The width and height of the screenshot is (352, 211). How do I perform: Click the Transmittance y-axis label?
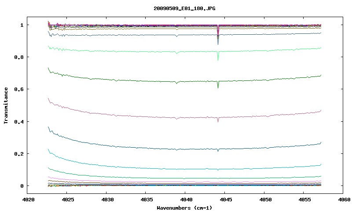[6, 105]
